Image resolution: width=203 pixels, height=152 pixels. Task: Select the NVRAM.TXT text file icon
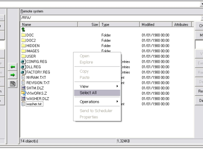[x=23, y=77]
